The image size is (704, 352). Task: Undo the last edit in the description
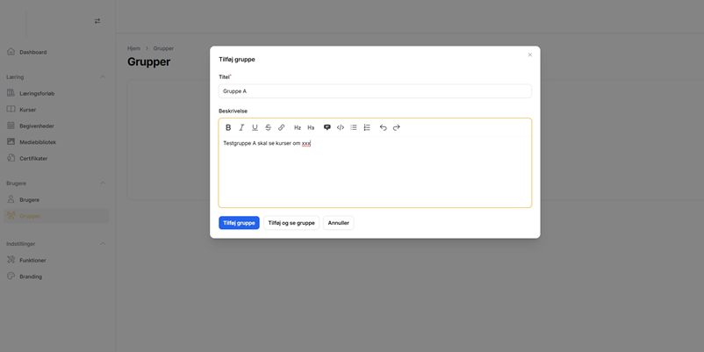[383, 127]
